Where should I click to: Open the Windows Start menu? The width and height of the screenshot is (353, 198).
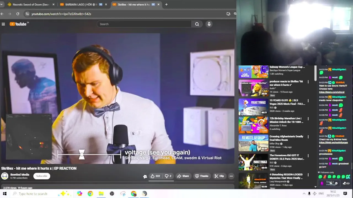click(x=5, y=194)
